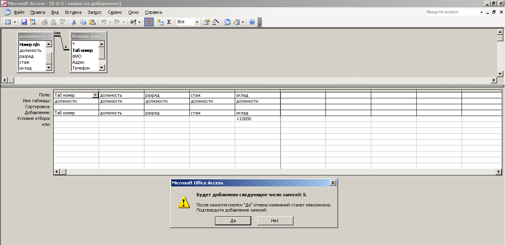Click the Build expression wand icon
Screen dimensions: 505x245
point(215,22)
